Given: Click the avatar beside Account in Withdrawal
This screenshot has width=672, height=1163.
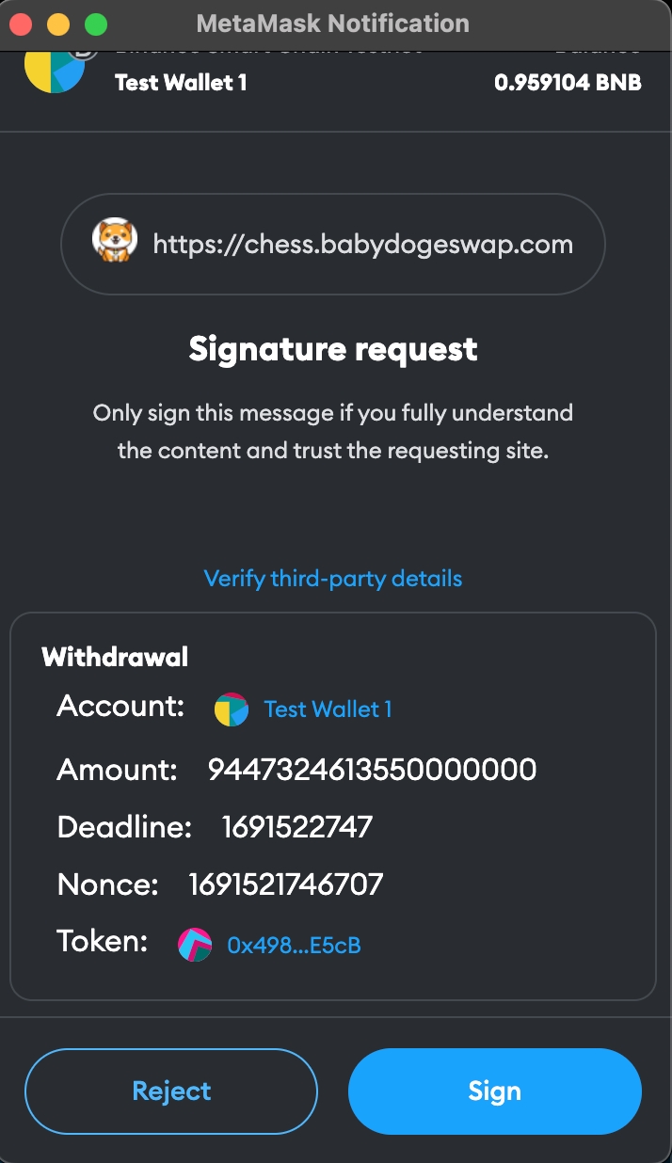Looking at the screenshot, I should point(232,709).
